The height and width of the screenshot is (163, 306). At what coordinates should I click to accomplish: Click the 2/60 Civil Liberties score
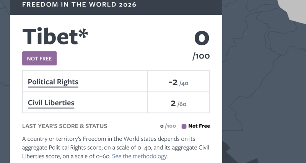pyautogui.click(x=178, y=103)
